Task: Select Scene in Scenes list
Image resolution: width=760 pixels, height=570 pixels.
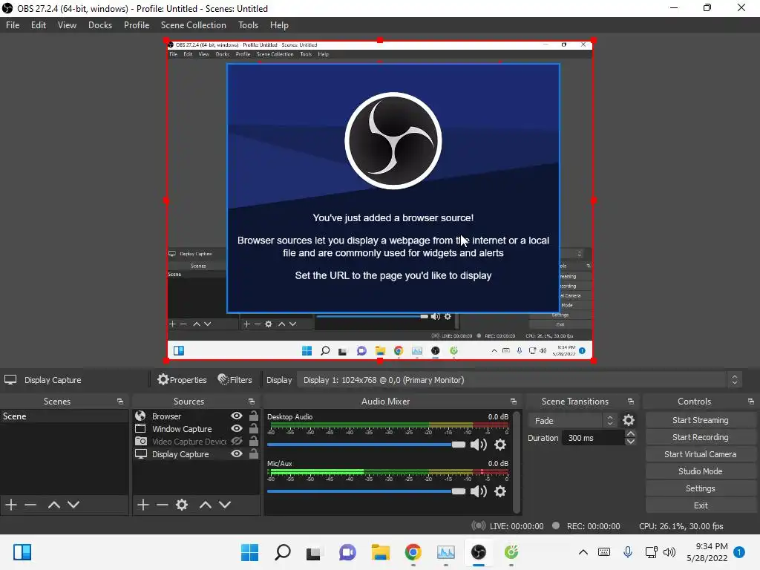Action: click(x=64, y=416)
